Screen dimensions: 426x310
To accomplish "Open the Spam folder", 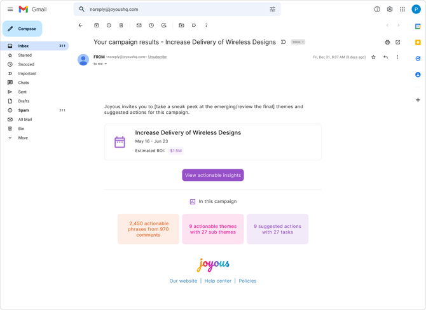I will pos(24,110).
